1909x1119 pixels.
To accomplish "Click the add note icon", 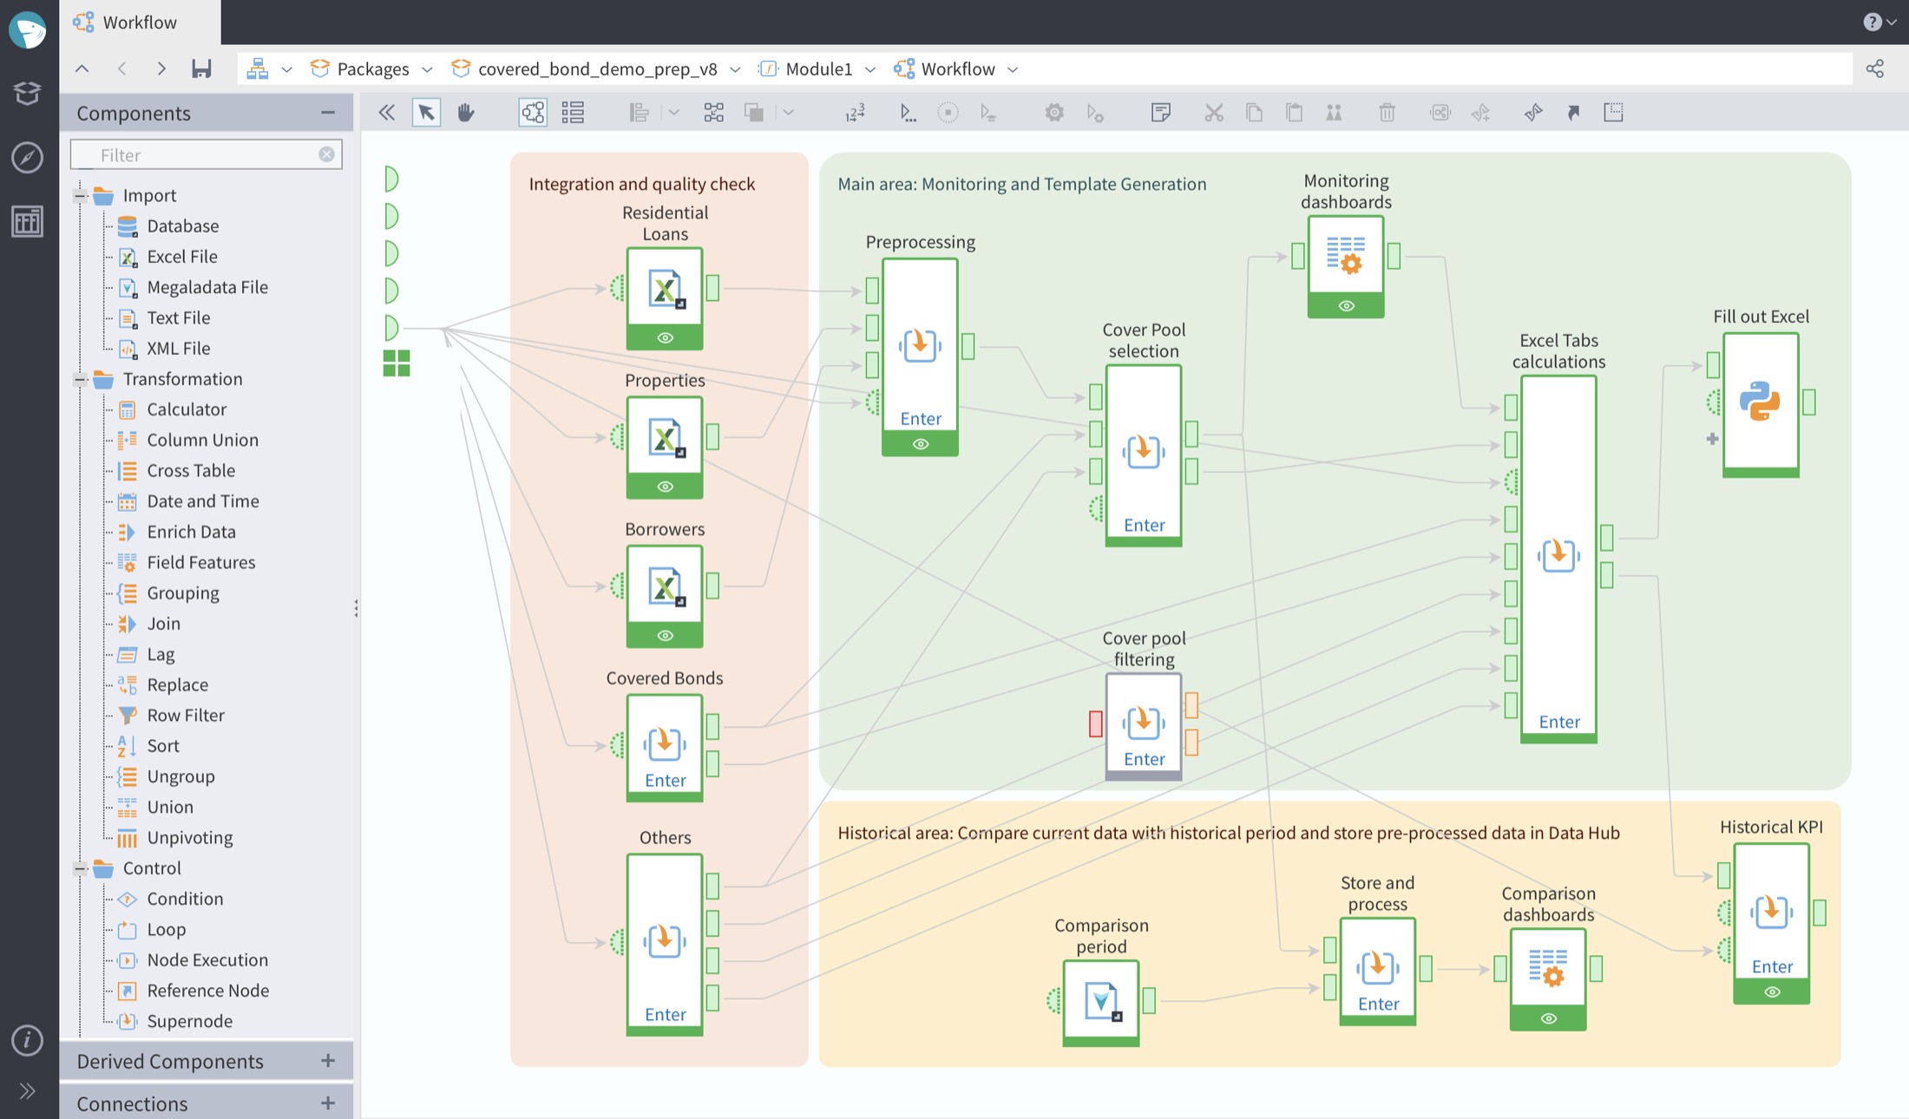I will [1161, 113].
